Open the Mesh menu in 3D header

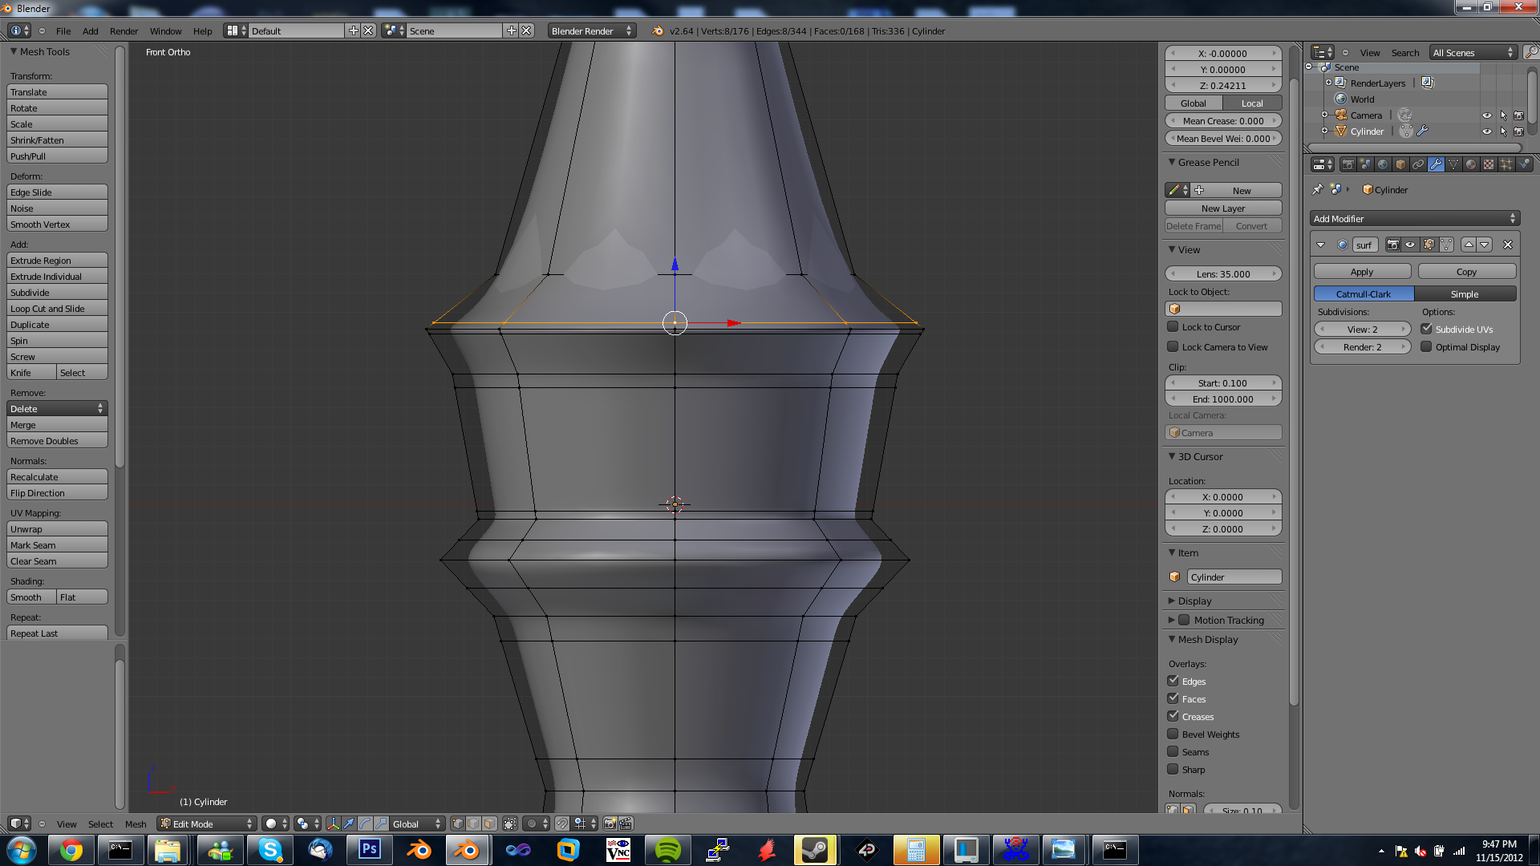click(136, 824)
